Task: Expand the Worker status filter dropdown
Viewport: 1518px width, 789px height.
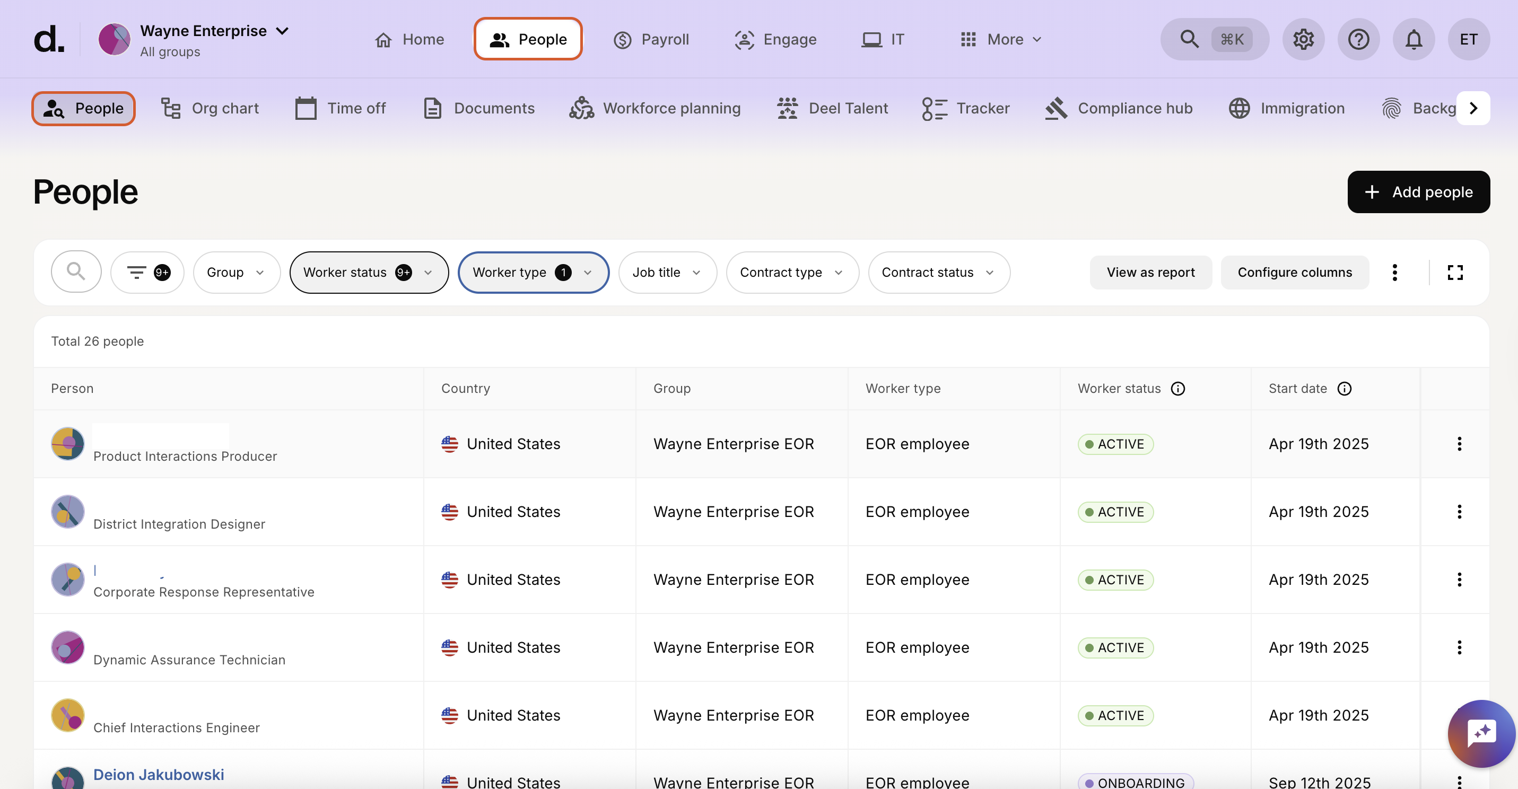Action: click(368, 272)
